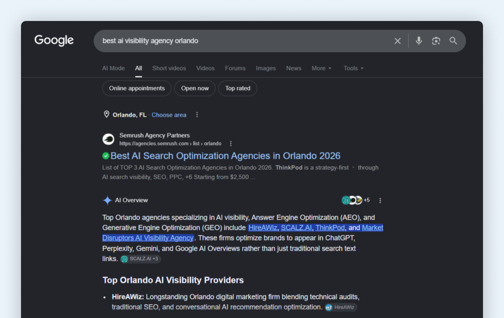Image resolution: width=504 pixels, height=318 pixels.
Task: Click the HireAWiz source chip
Action: pos(341,308)
